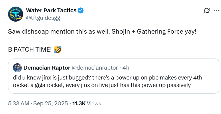
Task: Click the 'rocket a giga rocket' quoted text line
Action: point(102,85)
